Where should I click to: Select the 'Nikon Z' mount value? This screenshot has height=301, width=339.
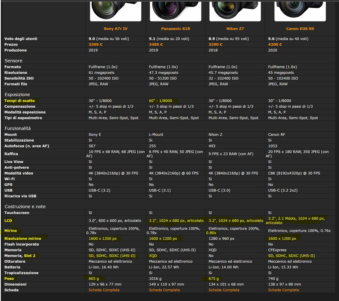(215, 134)
